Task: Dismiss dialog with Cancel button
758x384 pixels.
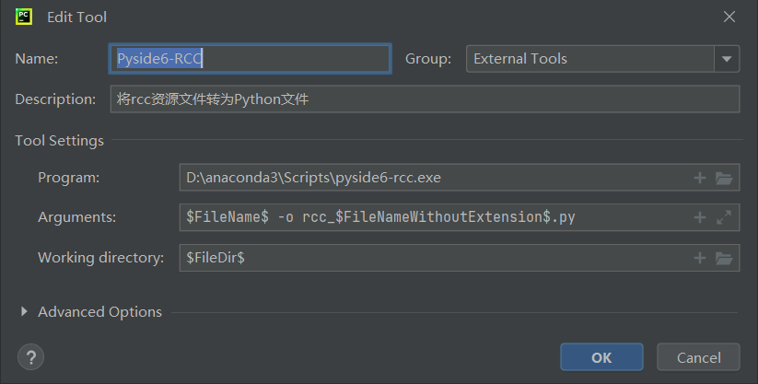Action: tap(698, 357)
